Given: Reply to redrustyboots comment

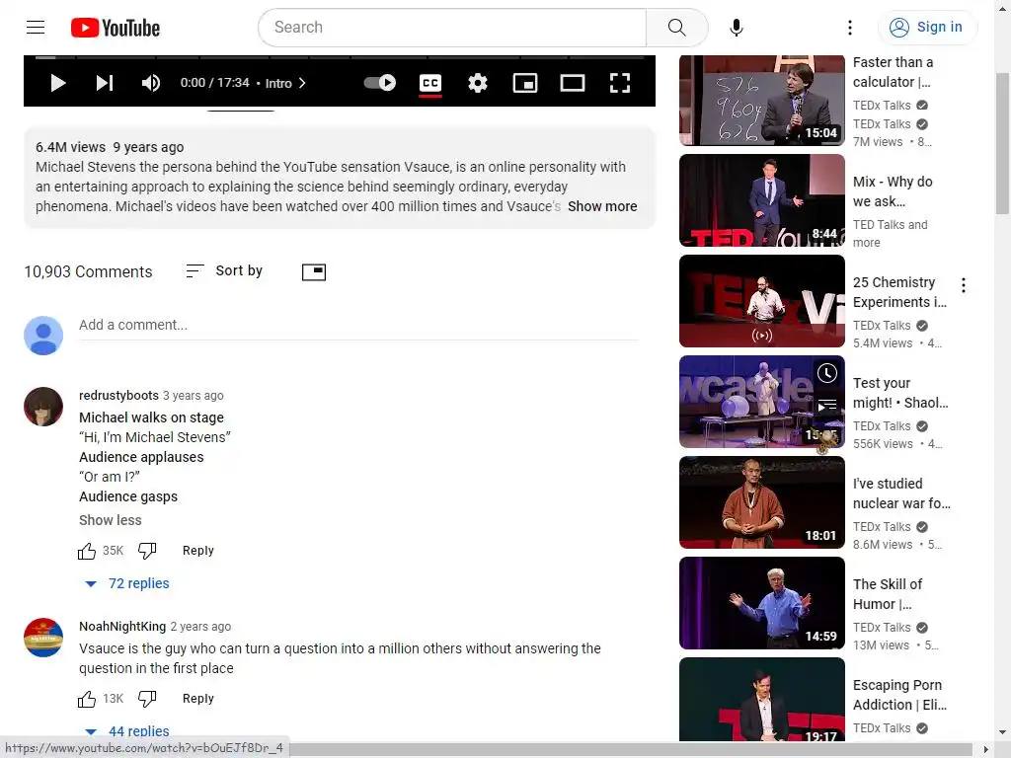Looking at the screenshot, I should pyautogui.click(x=197, y=551).
